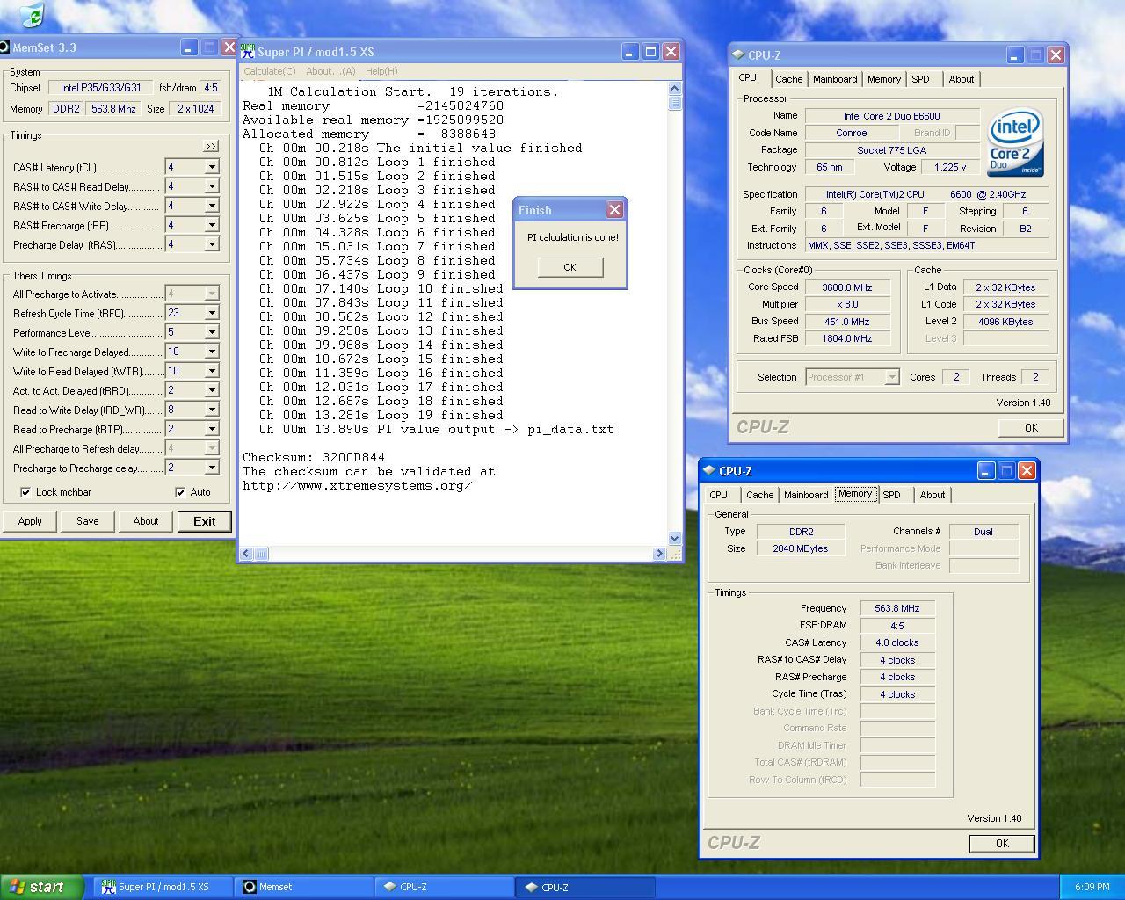Open Write to Precharge Delayed dropdown
This screenshot has width=1125, height=900.
coord(212,352)
